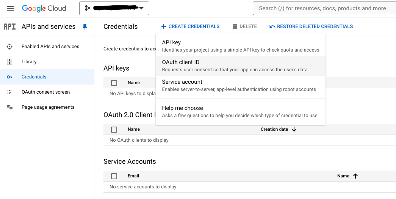Viewport: 396px width, 199px height.
Task: Open the hamburger navigation menu
Action: click(10, 8)
